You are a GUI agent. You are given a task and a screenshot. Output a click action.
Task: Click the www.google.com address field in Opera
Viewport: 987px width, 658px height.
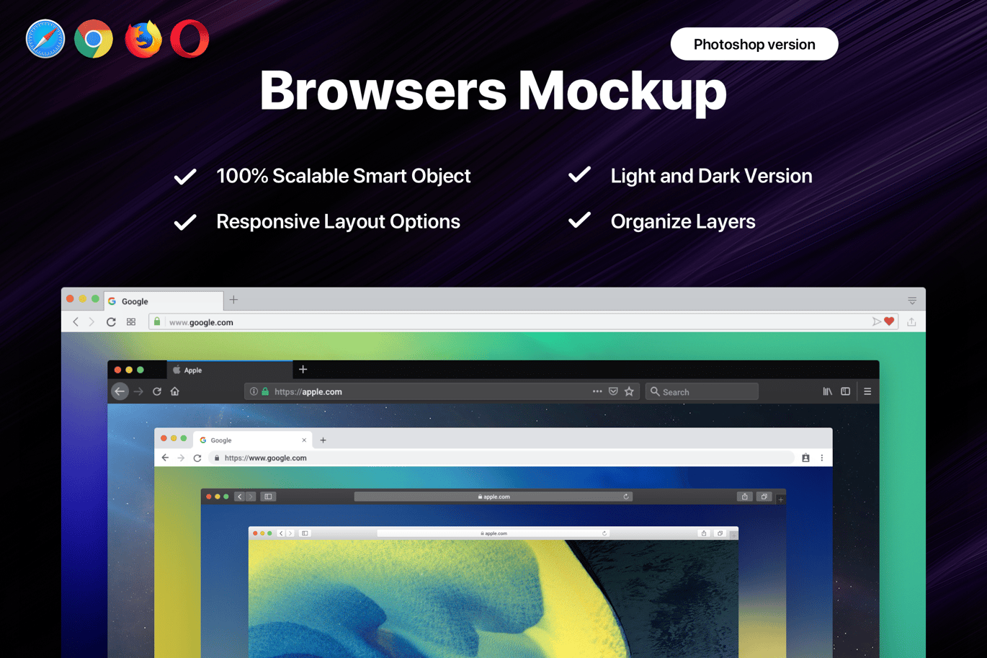point(523,322)
